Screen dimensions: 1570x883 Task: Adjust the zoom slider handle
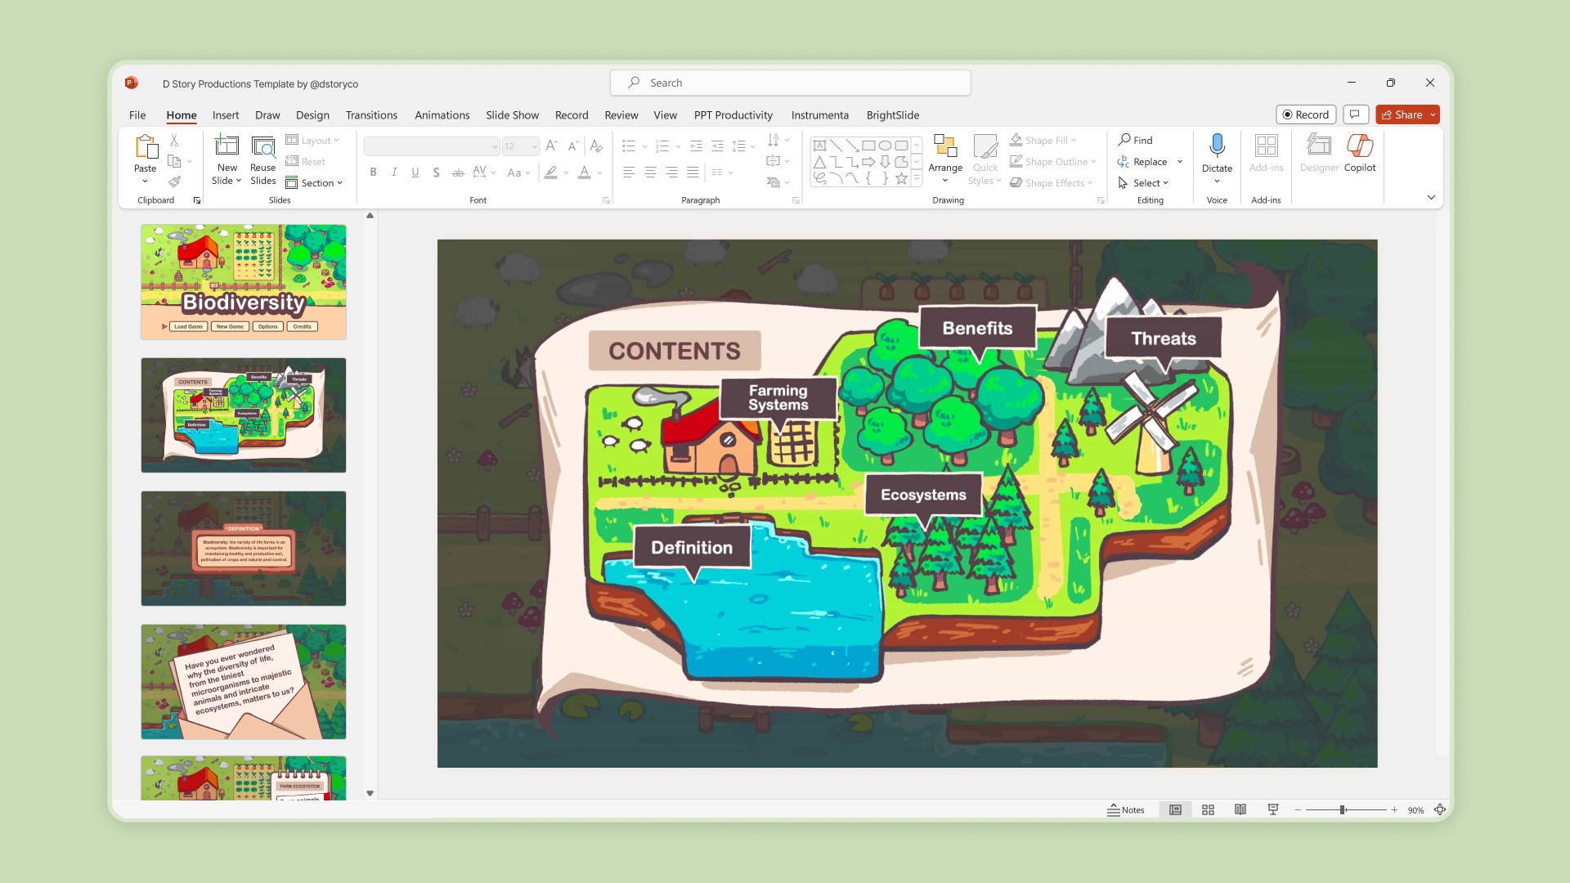[x=1343, y=810]
